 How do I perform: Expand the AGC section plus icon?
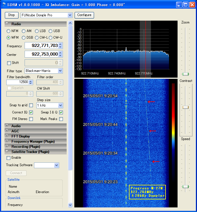click(7, 131)
